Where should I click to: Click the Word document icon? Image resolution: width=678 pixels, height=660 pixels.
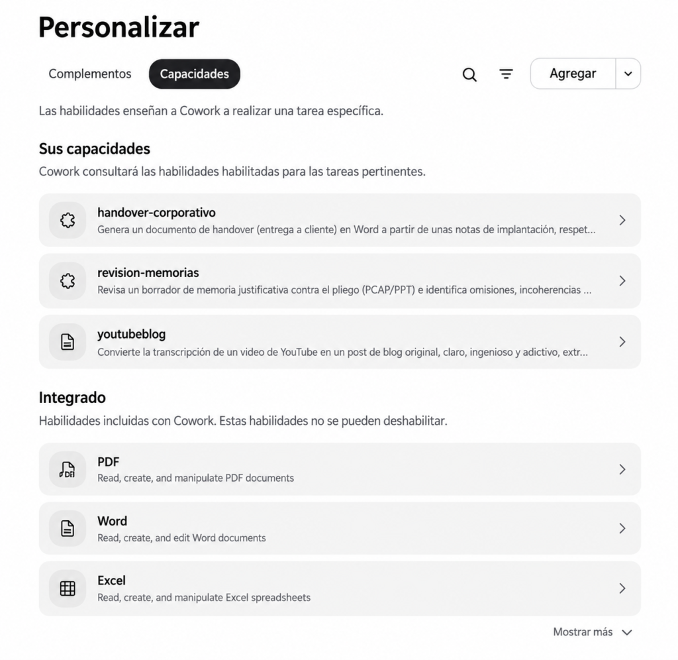pos(68,528)
